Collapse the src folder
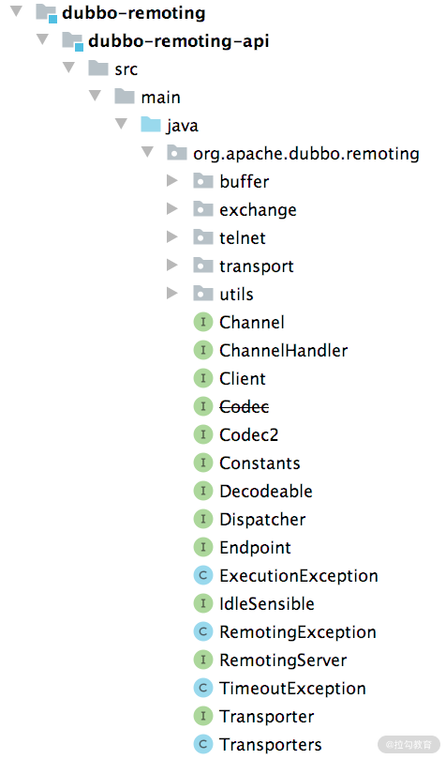 [x=69, y=68]
